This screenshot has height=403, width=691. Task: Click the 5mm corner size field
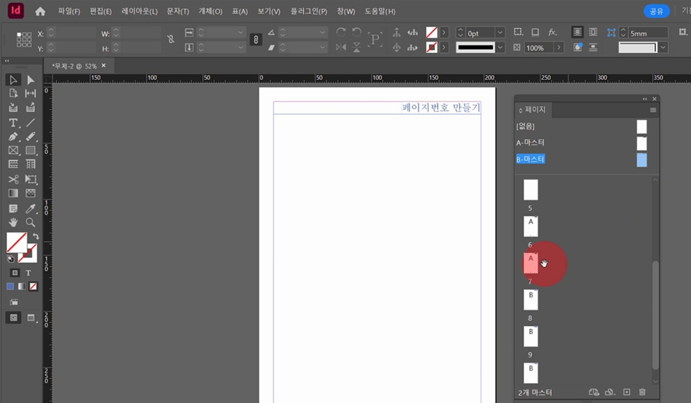point(649,33)
